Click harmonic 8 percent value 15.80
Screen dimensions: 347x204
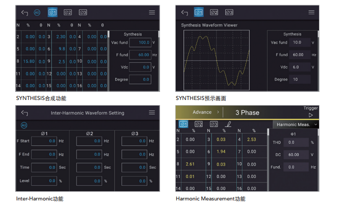click(x=29, y=61)
